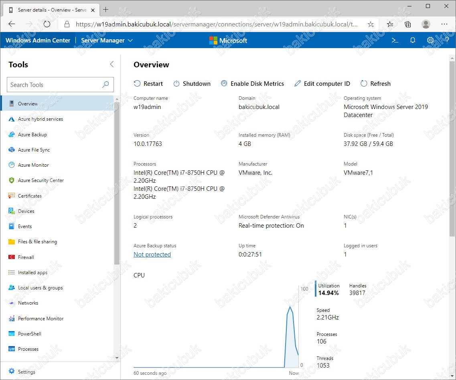Click the Certificates icon

12,196
